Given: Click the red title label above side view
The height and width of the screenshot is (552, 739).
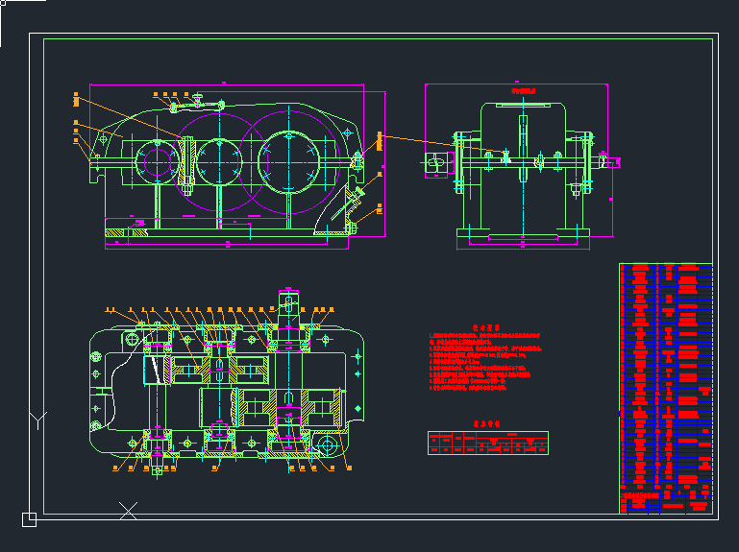Looking at the screenshot, I should 523,91.
